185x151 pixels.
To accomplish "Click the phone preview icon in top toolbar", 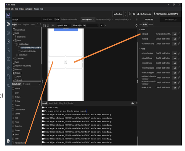I will tap(125, 14).
